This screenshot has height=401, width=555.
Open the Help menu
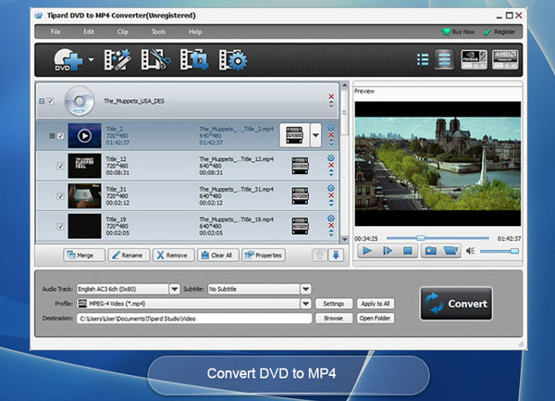[195, 31]
